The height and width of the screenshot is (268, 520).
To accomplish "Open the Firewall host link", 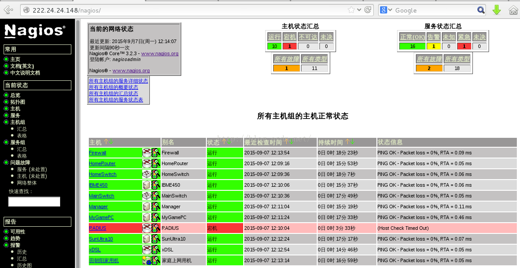I will click(97, 153).
